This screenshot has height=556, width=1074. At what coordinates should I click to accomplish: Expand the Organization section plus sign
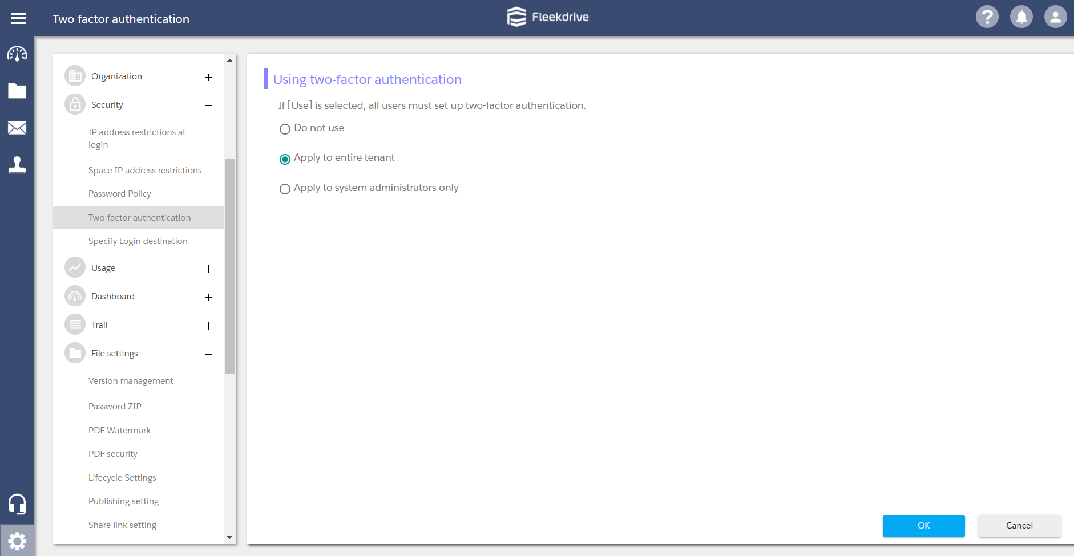pyautogui.click(x=209, y=77)
